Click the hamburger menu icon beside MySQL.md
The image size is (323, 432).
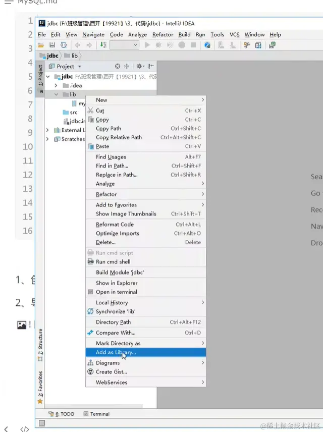click(9, 2)
